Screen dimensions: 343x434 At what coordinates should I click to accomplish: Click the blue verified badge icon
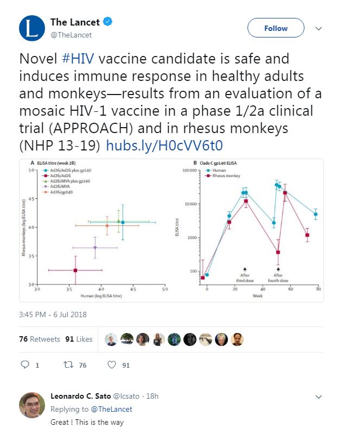pos(107,22)
